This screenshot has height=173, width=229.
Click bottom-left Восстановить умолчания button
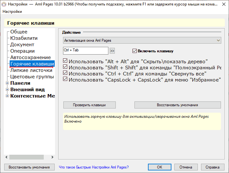[29, 167]
